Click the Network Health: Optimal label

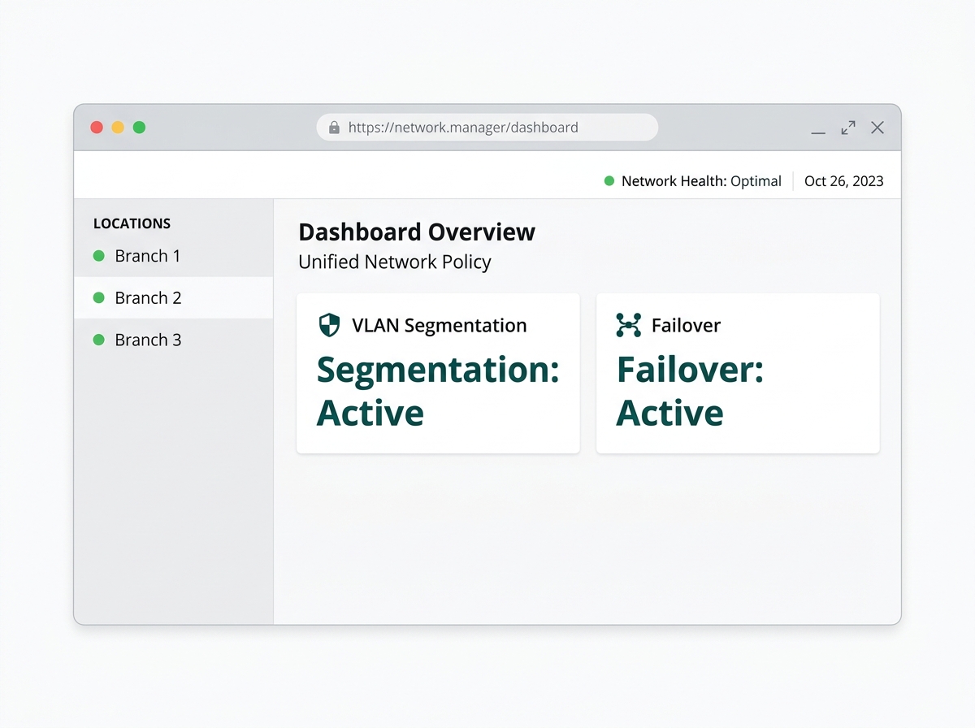tap(701, 181)
